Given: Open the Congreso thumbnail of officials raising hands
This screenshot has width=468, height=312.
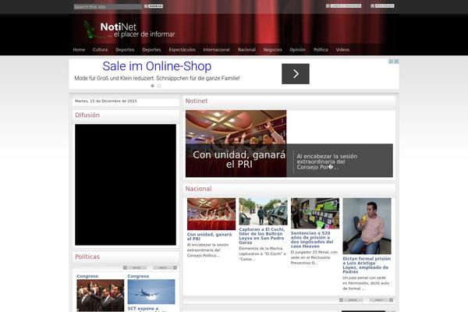Looking at the screenshot, I should point(101,296).
